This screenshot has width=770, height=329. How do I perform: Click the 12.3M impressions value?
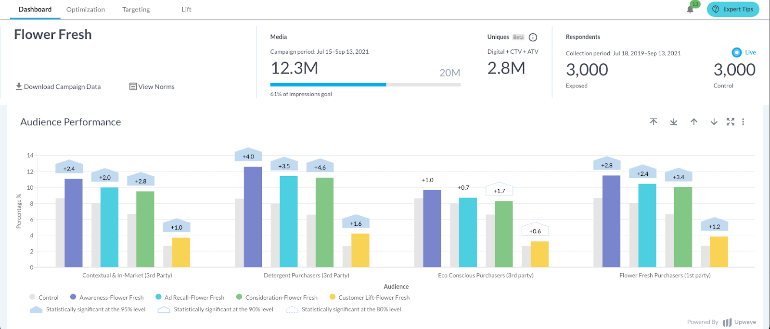(x=295, y=68)
